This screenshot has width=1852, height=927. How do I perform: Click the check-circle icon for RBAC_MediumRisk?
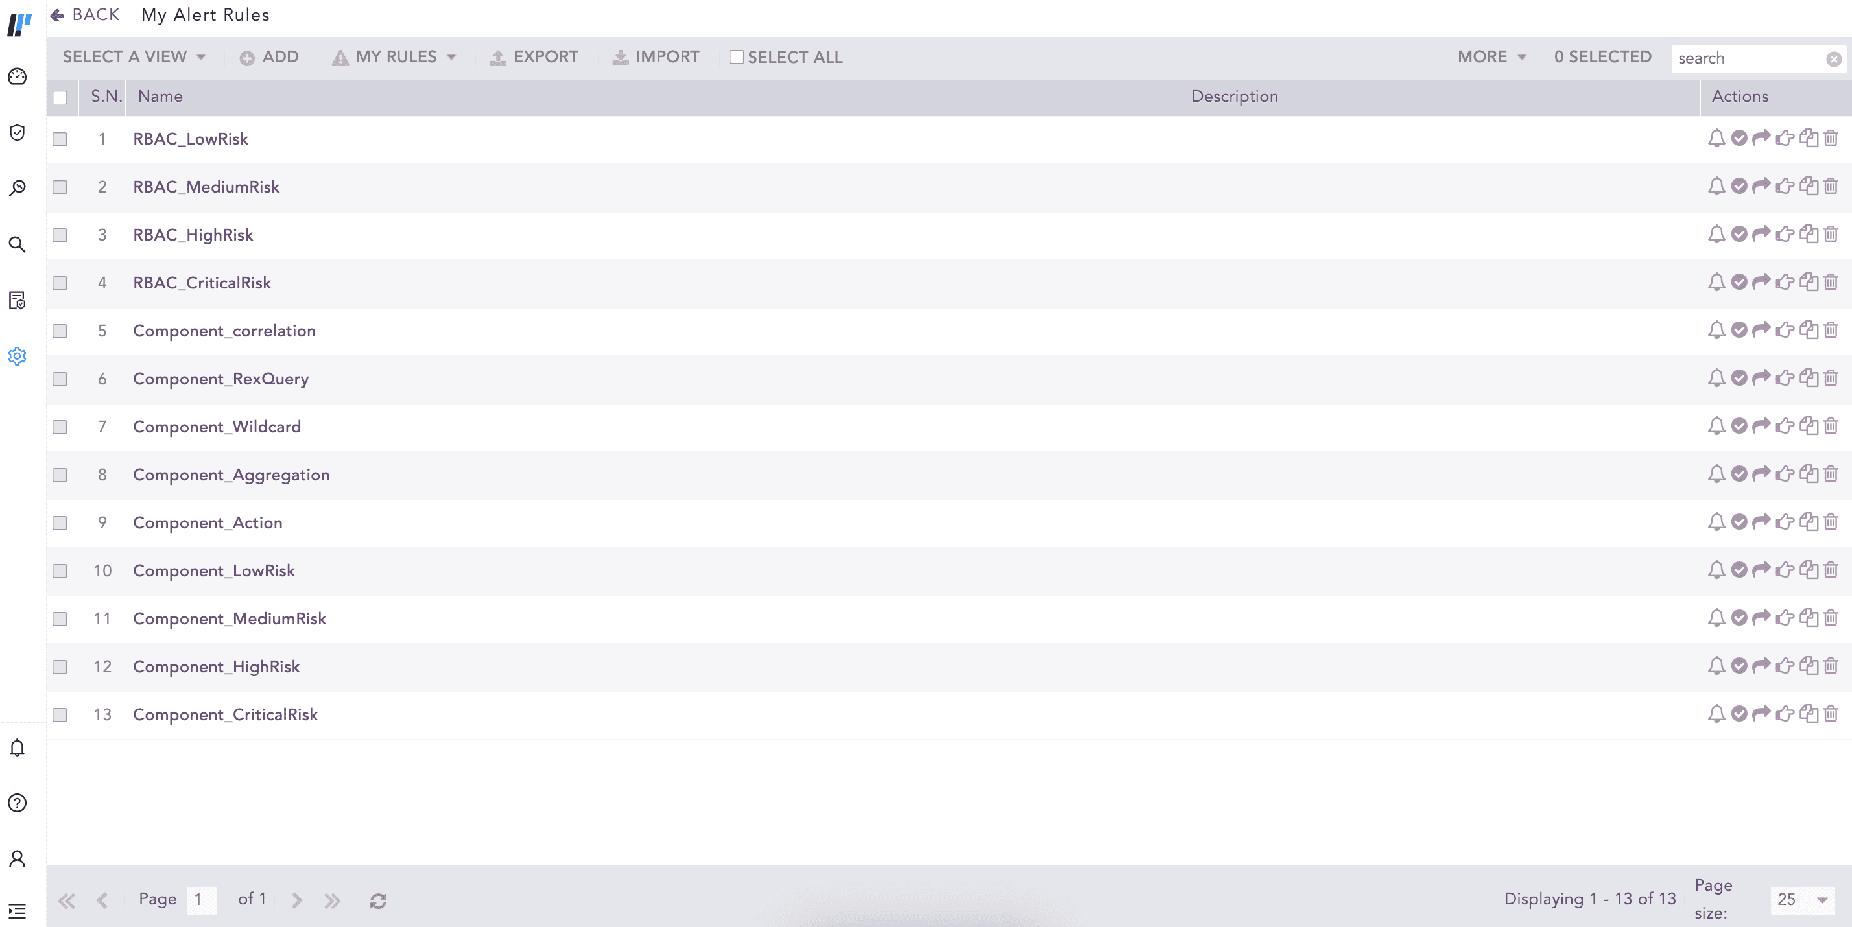[x=1739, y=186]
